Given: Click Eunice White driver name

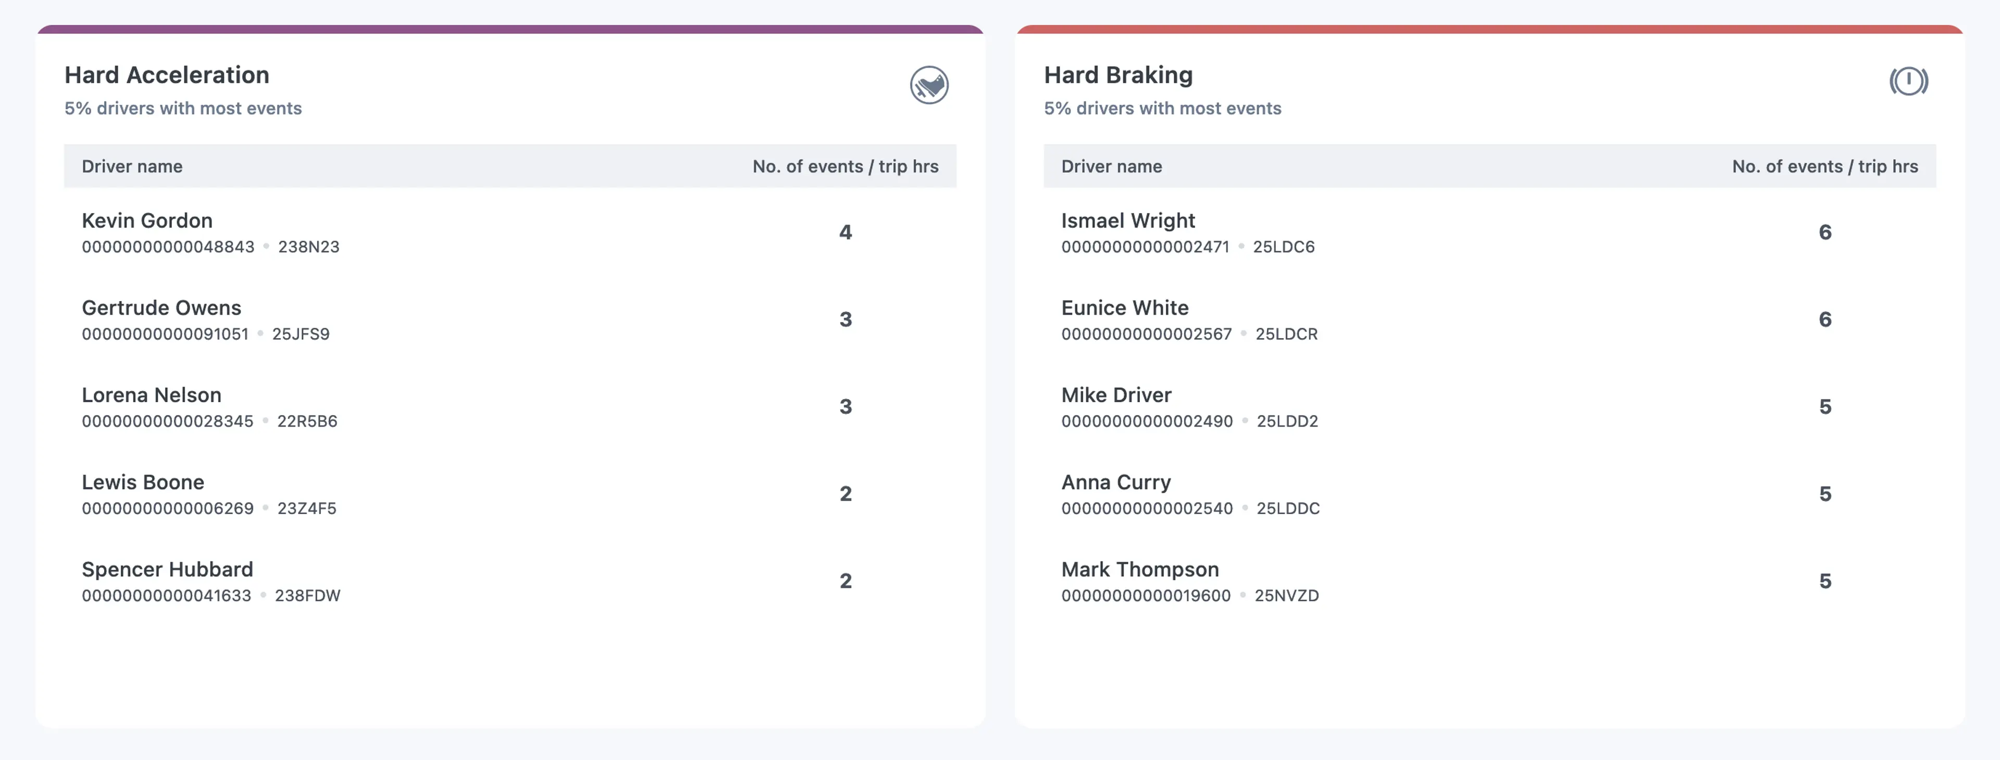Looking at the screenshot, I should (1124, 308).
